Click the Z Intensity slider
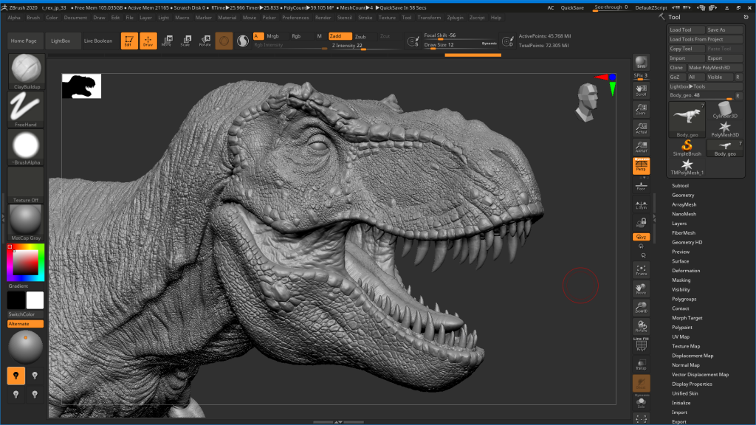Viewport: 756px width, 425px height. tap(365, 46)
